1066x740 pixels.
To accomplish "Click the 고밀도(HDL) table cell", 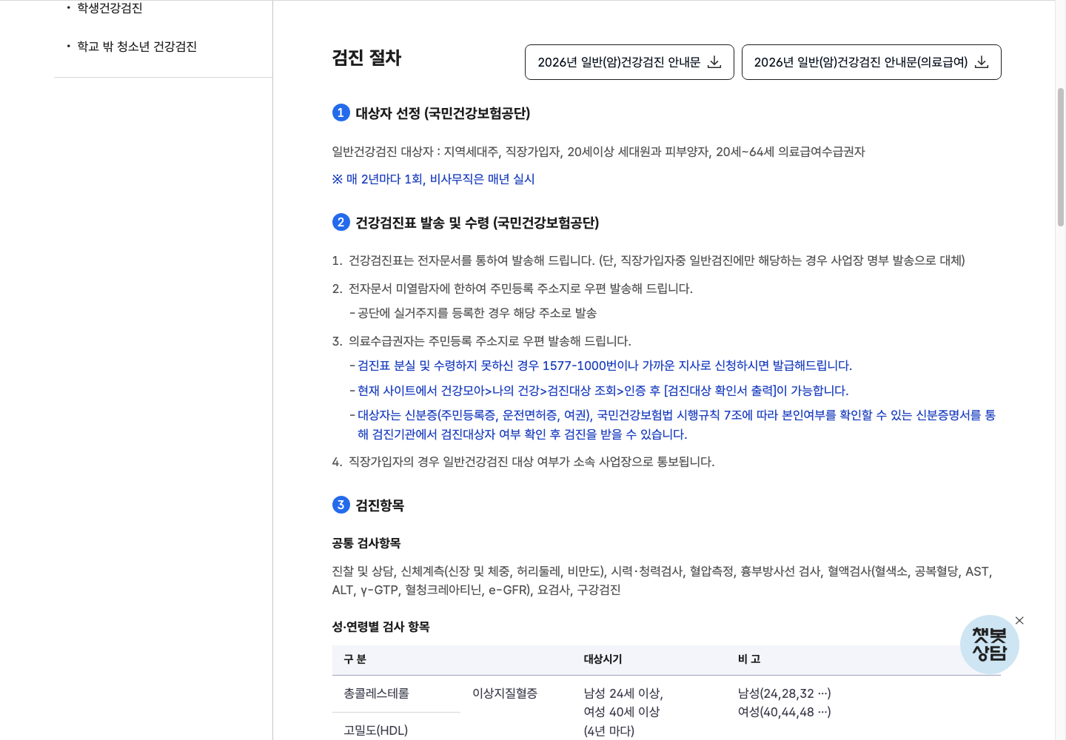I will [375, 730].
